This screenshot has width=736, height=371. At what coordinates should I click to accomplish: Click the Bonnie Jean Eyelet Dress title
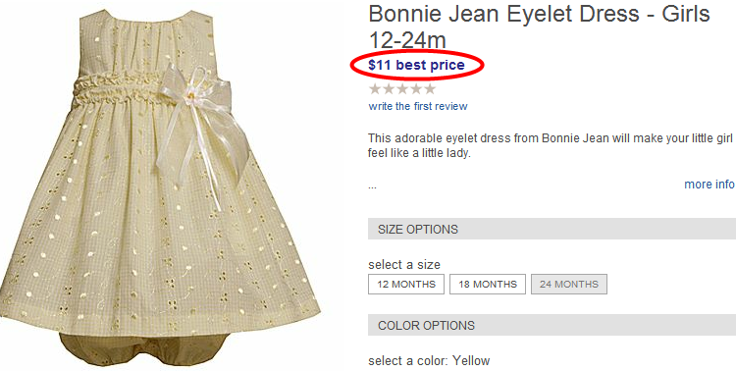(x=539, y=26)
